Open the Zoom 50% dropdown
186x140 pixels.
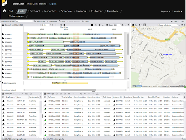click(117, 25)
